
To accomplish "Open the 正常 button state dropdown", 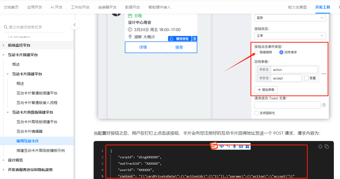I will click(x=290, y=36).
